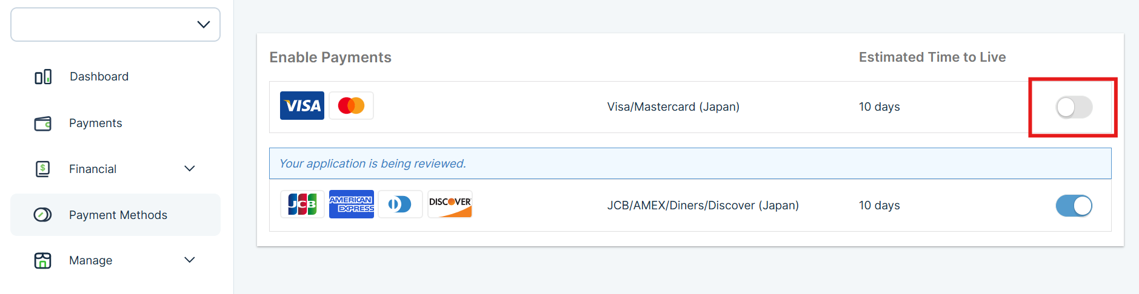Screen dimensions: 1139x294
Task: Select Payment Methods menu label
Action: point(118,215)
